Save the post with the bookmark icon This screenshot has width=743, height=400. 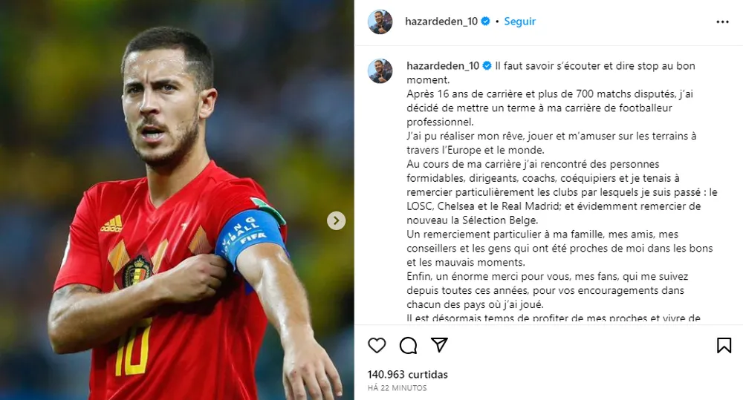pyautogui.click(x=724, y=346)
